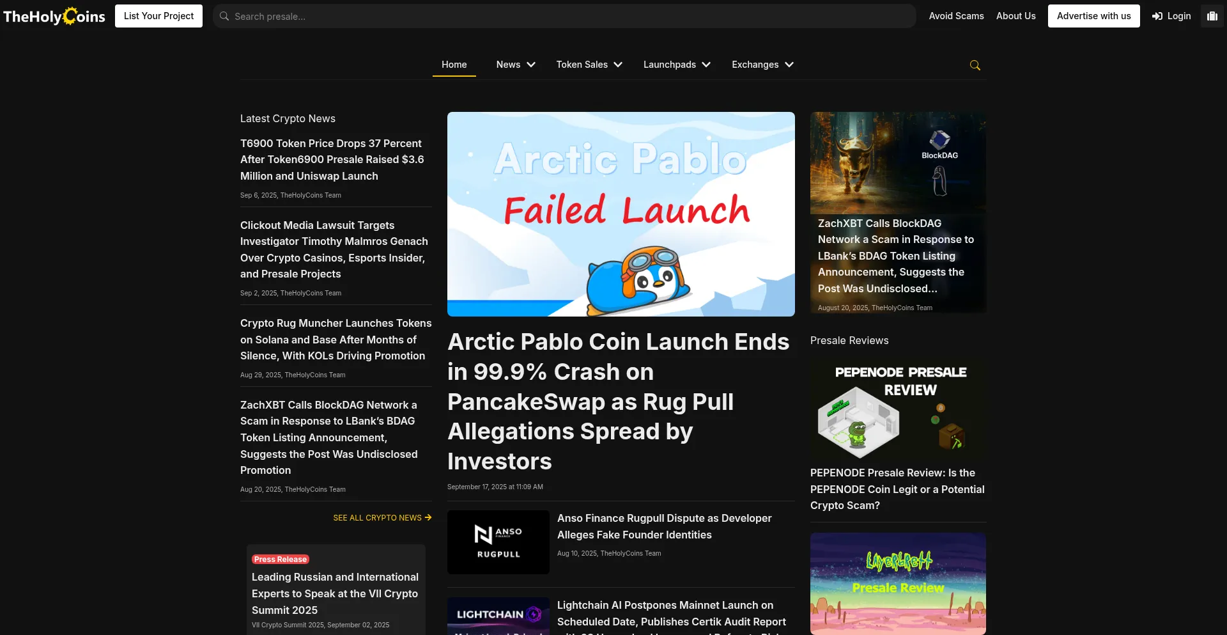Click the Presale Reviews heading
1227x635 pixels.
point(849,341)
